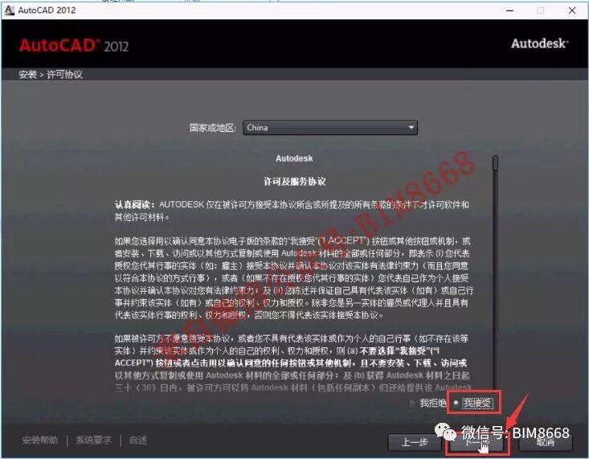Open the 自述 readme link
Viewport: 589px width, 459px height.
pyautogui.click(x=138, y=441)
